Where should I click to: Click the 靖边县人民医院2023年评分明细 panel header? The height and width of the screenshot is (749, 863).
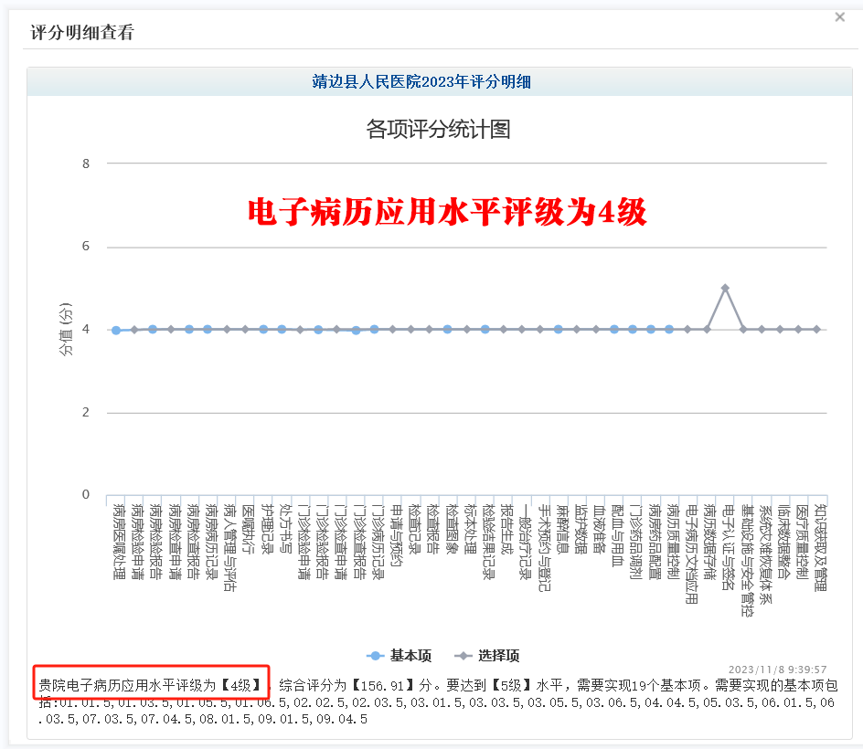point(421,82)
